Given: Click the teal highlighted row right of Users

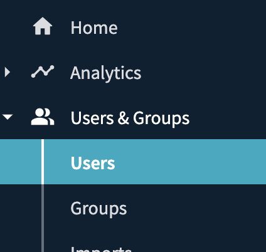Looking at the screenshot, I should (x=190, y=162).
